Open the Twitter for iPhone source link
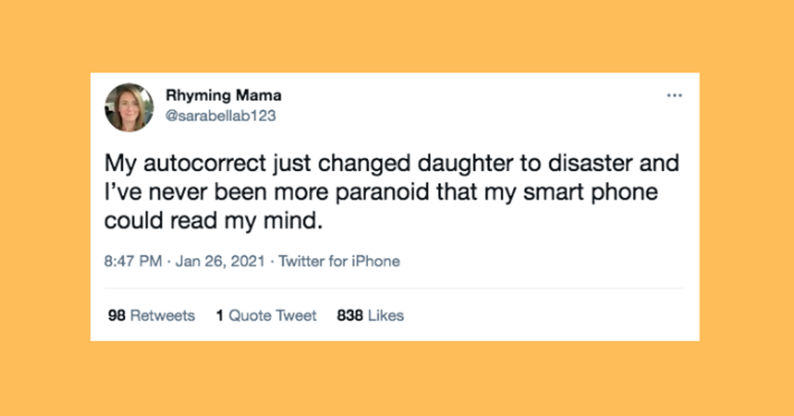 pyautogui.click(x=339, y=261)
